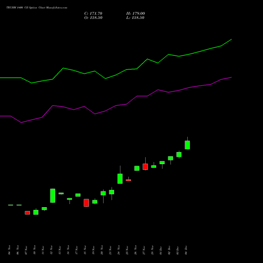This screenshot has height=263, width=263.
Task: Click the '04 Nov' date label on the axis
Action: [x=9, y=250]
